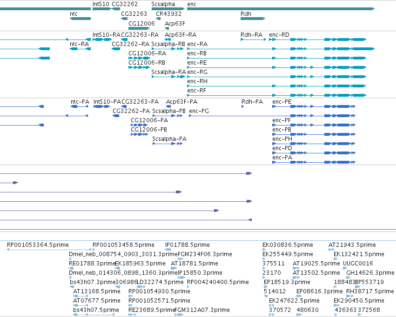Select the CG32263 gene label
This screenshot has height=317, width=396.
(x=134, y=14)
